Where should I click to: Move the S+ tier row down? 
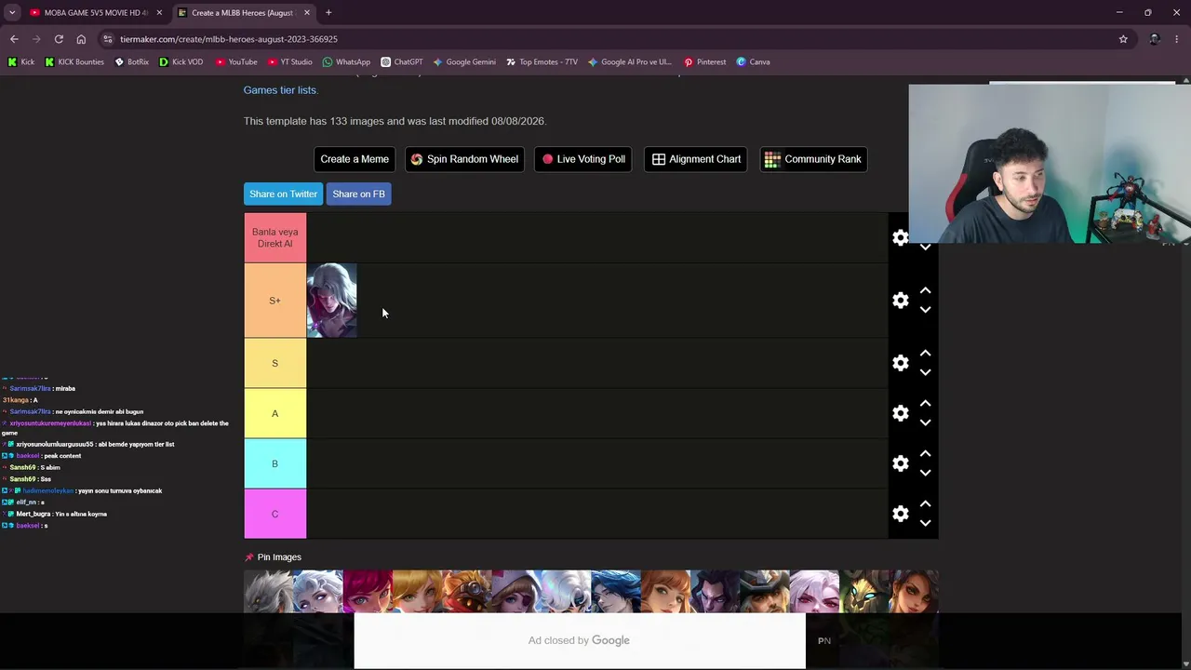[925, 310]
